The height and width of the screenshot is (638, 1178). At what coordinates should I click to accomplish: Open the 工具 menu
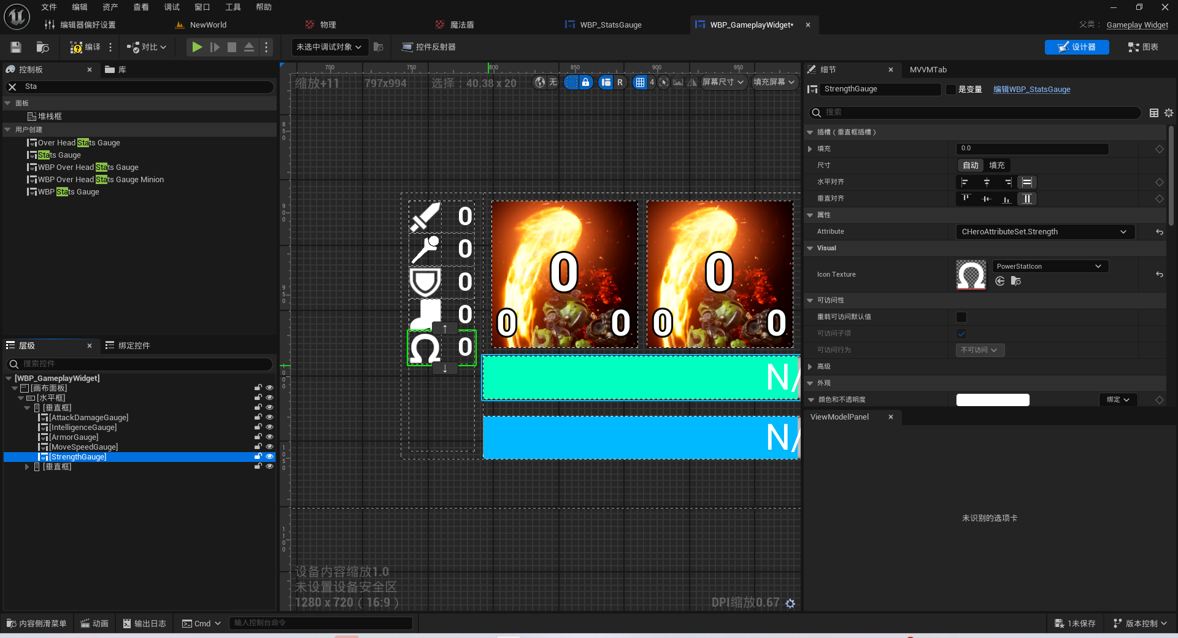(x=233, y=7)
